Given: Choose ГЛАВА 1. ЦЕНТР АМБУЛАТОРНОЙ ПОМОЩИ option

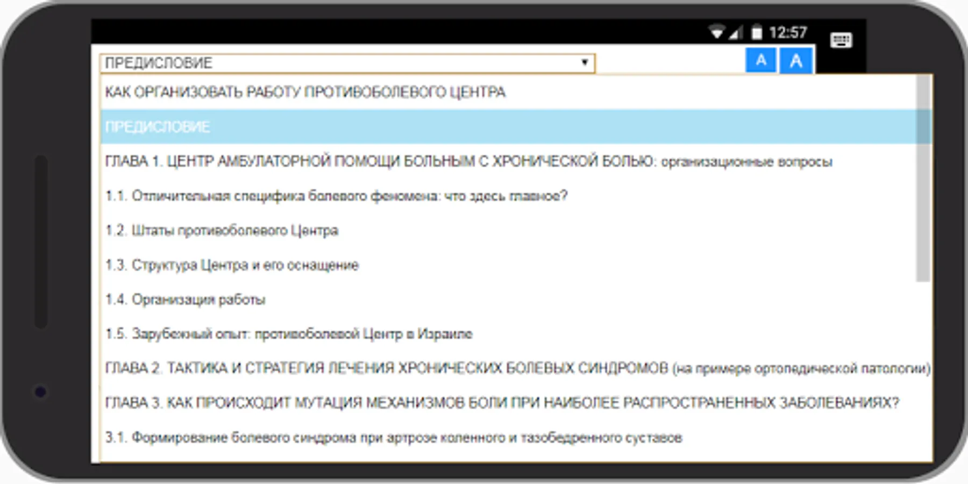Looking at the screenshot, I should click(508, 161).
